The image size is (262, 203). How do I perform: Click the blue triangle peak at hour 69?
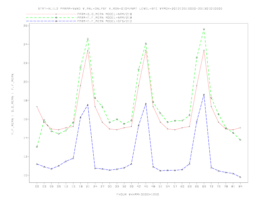204,95
